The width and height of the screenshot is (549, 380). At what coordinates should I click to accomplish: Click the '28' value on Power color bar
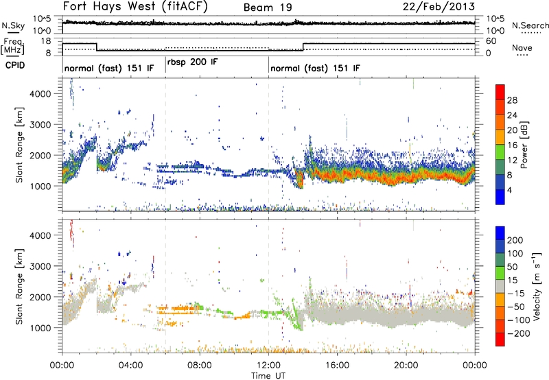[x=512, y=100]
